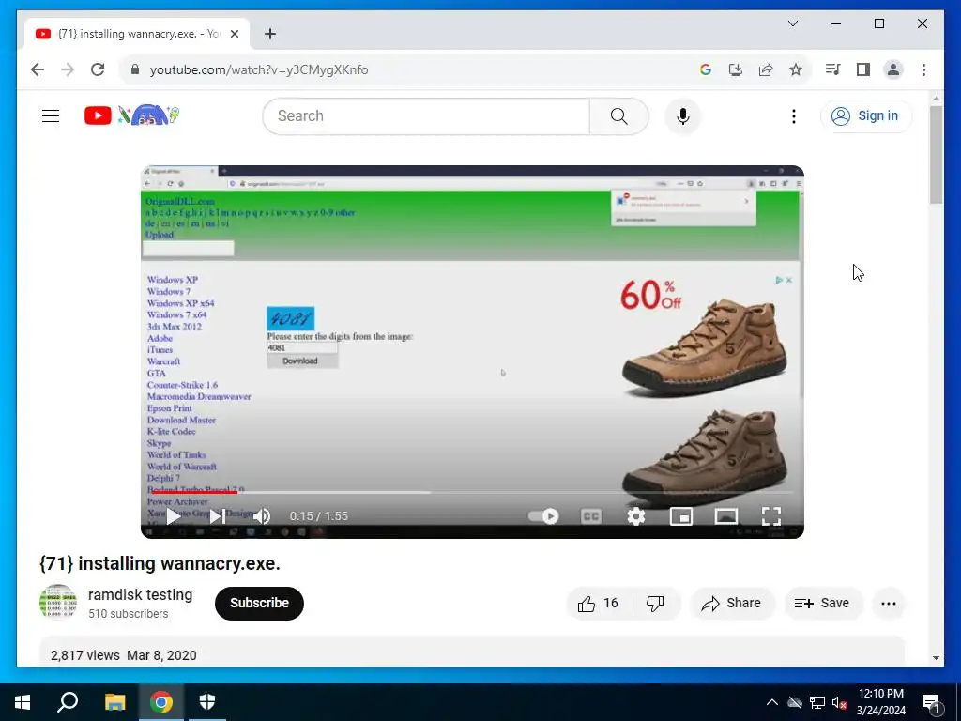
Task: View site info padlock icon
Action: pyautogui.click(x=135, y=69)
